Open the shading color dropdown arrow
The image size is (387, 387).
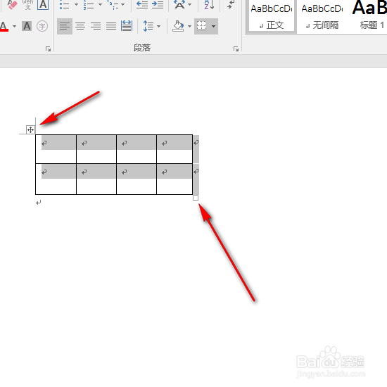[x=189, y=26]
